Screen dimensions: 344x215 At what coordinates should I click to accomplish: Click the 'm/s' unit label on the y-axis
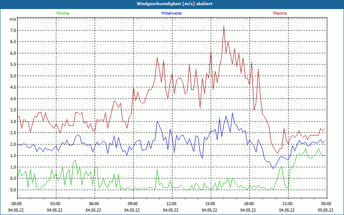tap(12, 19)
